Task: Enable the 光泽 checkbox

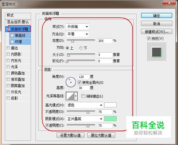Action: pos(8,67)
